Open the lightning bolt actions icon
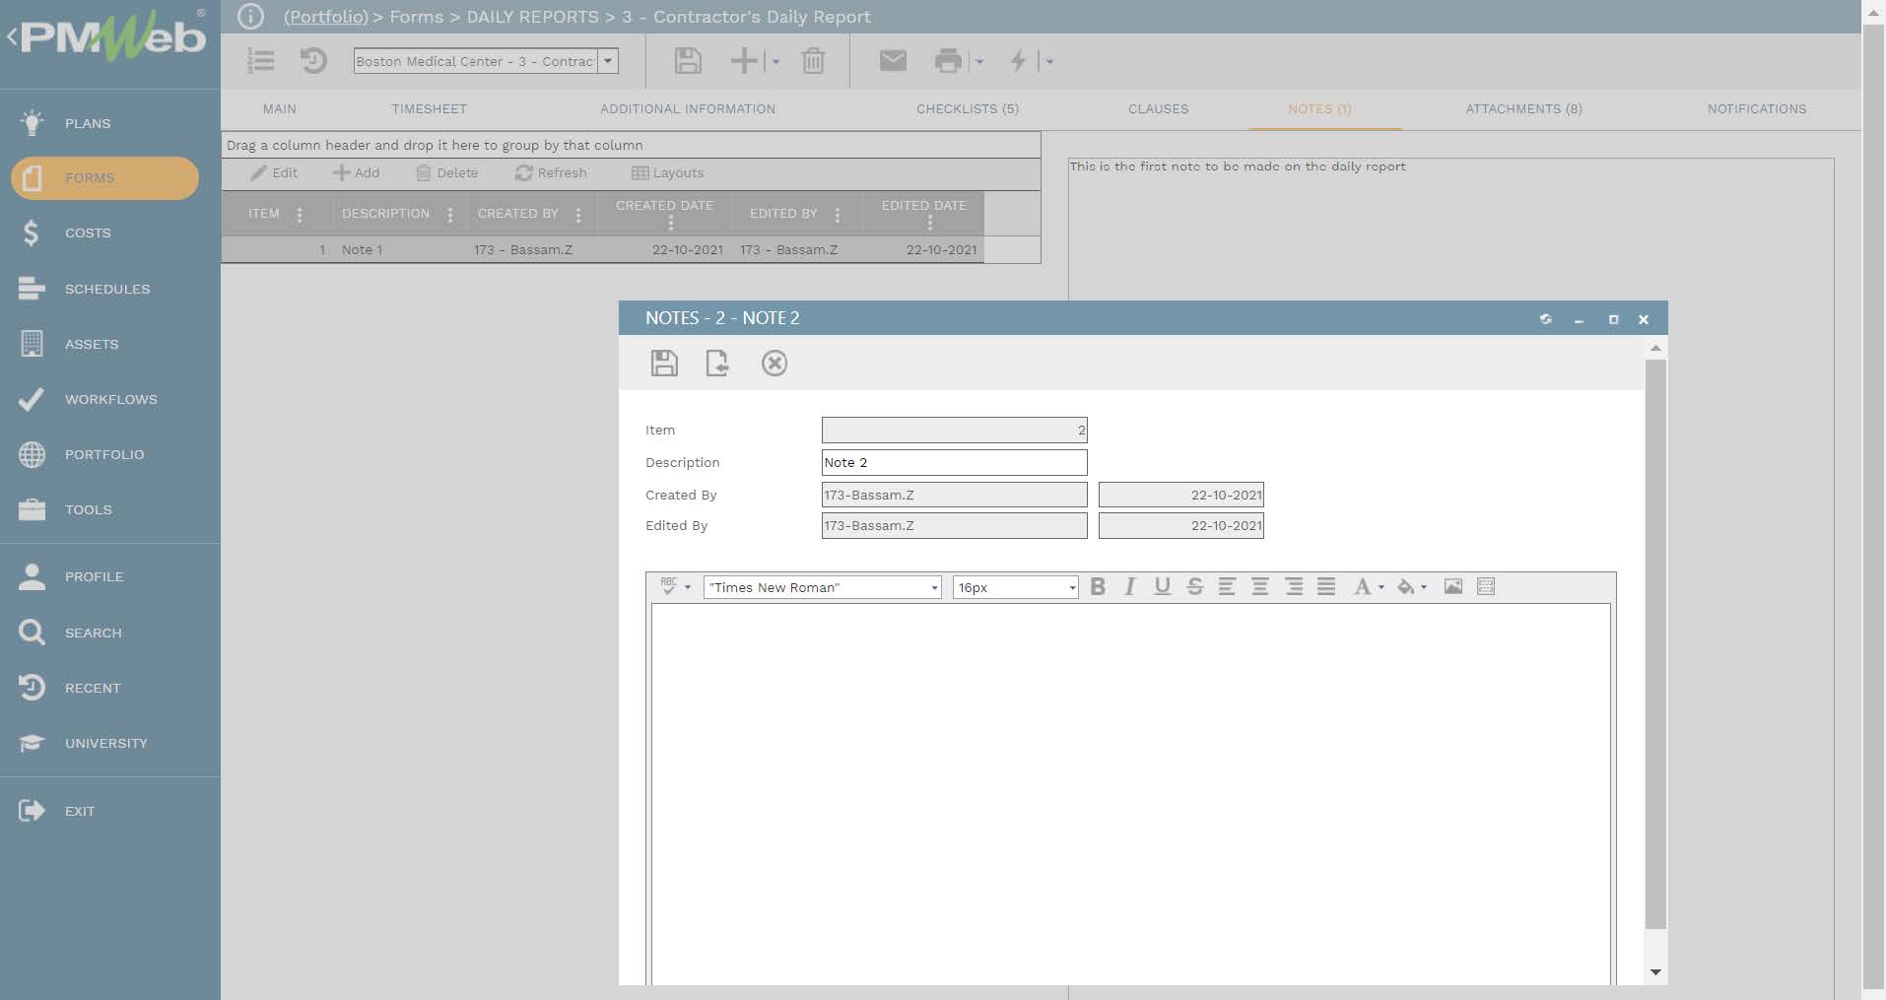The width and height of the screenshot is (1886, 1000). [1018, 61]
